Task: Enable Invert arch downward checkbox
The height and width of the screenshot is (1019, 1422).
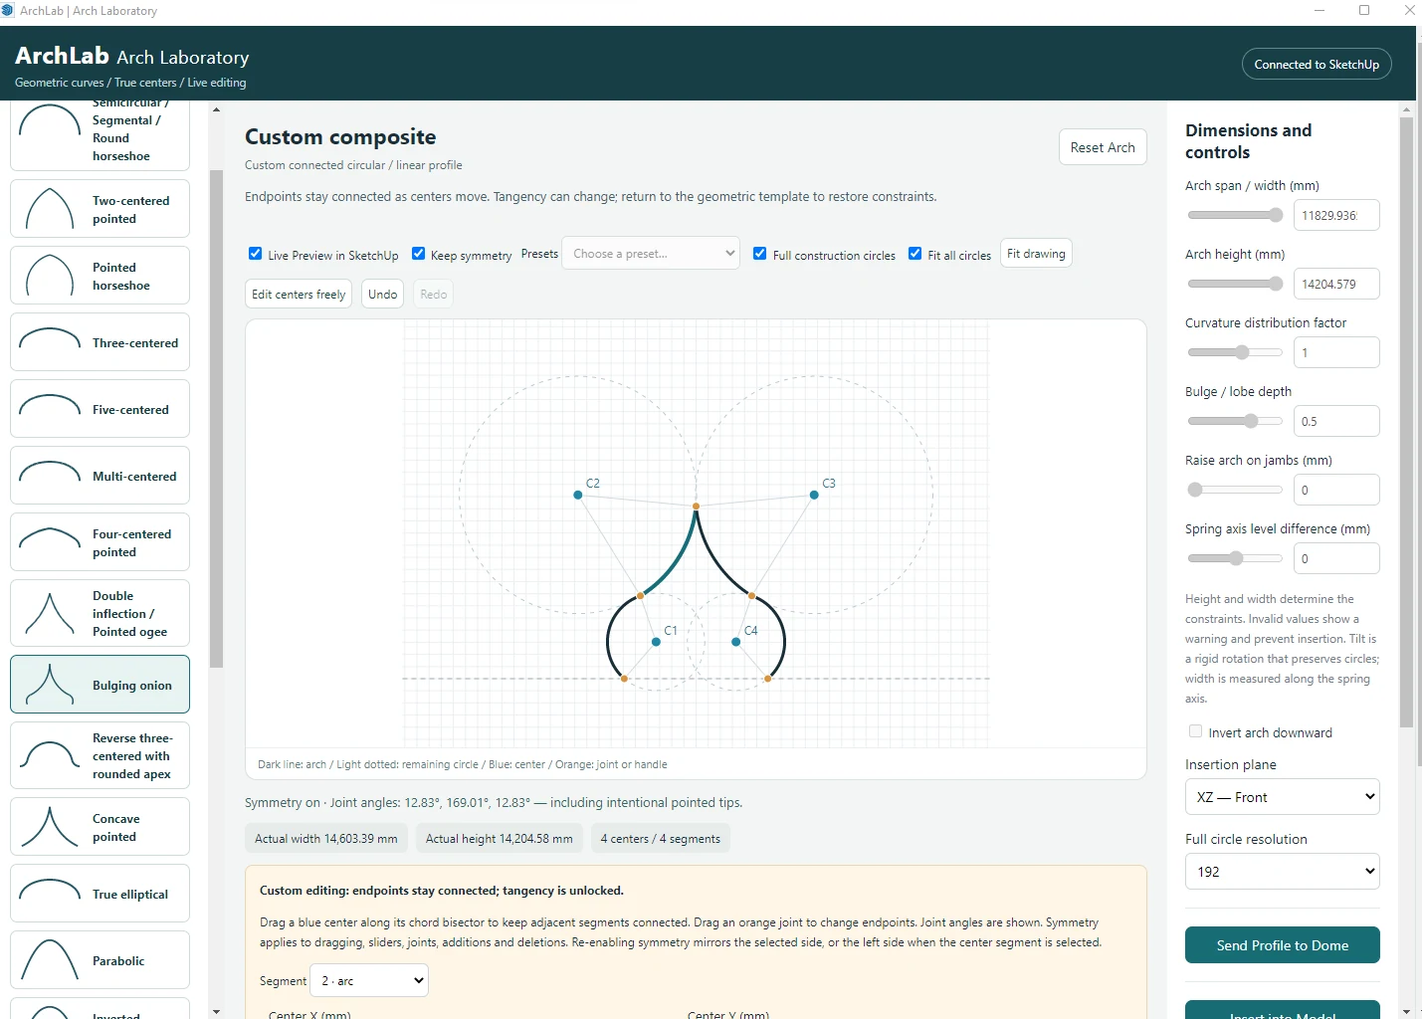Action: click(1196, 731)
